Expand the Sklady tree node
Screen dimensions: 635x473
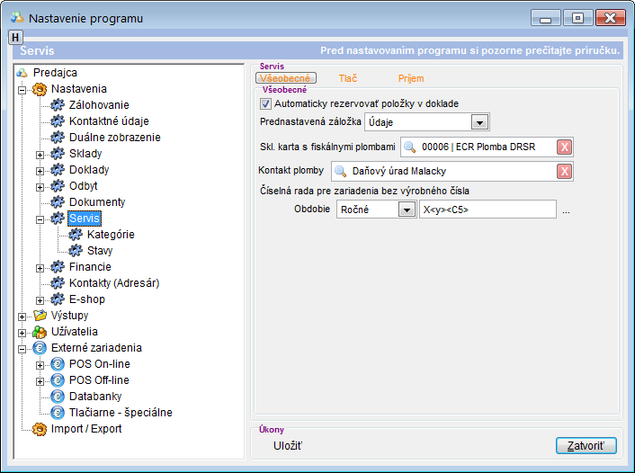click(40, 154)
